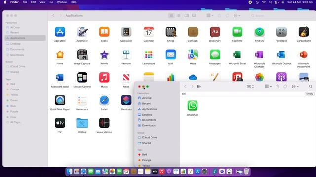
Task: Select the Keynote app icon
Action: (126, 55)
